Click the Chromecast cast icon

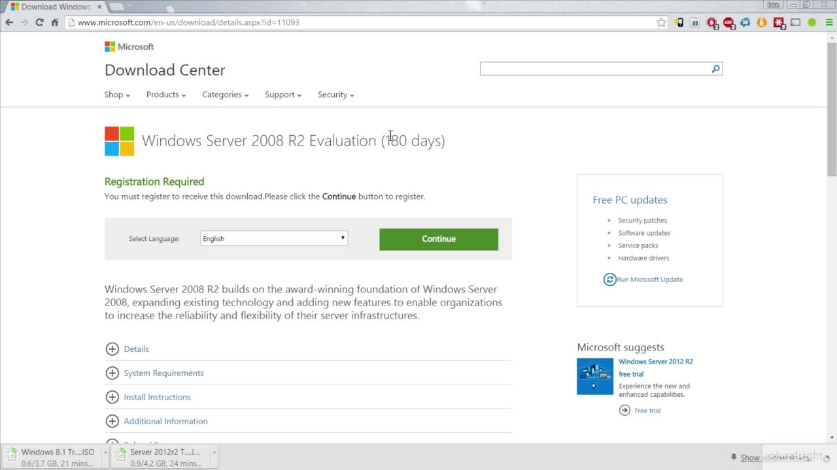tap(796, 22)
